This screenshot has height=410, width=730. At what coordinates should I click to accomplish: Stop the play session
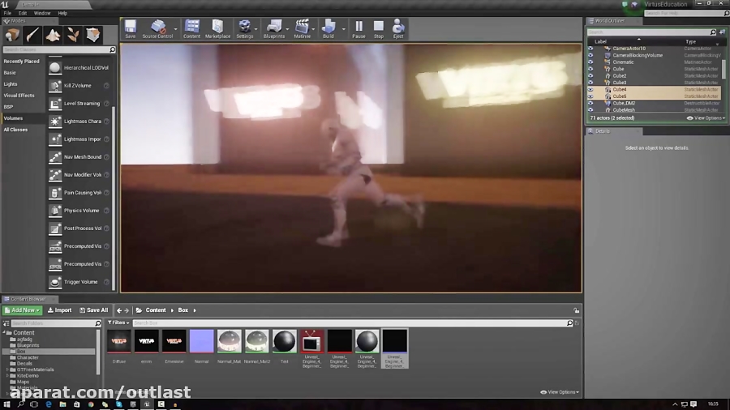tap(379, 29)
